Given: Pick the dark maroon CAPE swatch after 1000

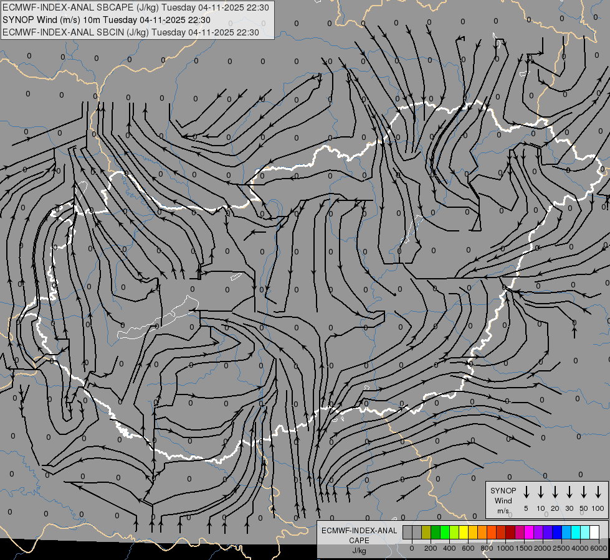Looking at the screenshot, I should coord(510,533).
